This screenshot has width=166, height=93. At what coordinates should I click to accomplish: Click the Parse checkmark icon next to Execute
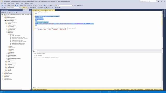tap(30, 8)
